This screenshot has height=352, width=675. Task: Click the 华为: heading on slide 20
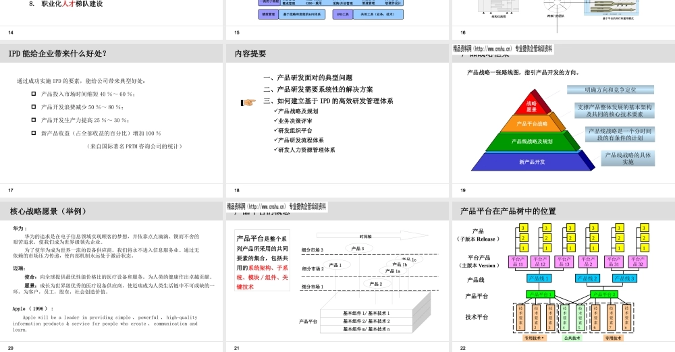coord(20,229)
